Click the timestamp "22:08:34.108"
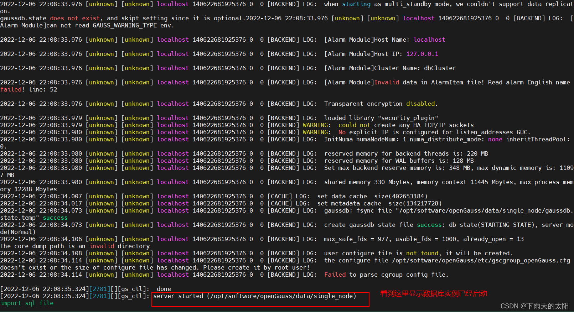574x313 pixels. pos(61,254)
